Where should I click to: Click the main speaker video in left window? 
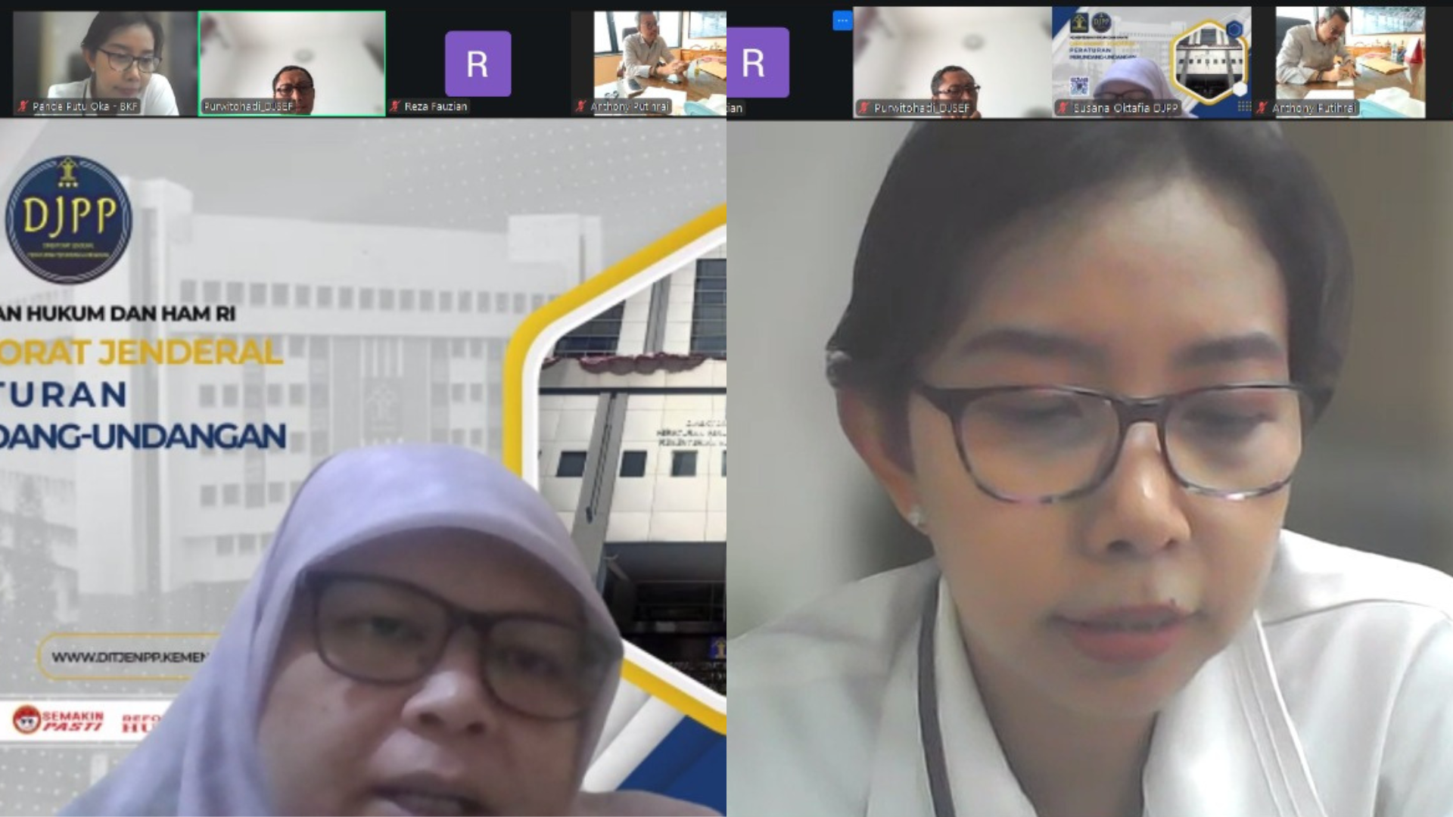click(363, 468)
